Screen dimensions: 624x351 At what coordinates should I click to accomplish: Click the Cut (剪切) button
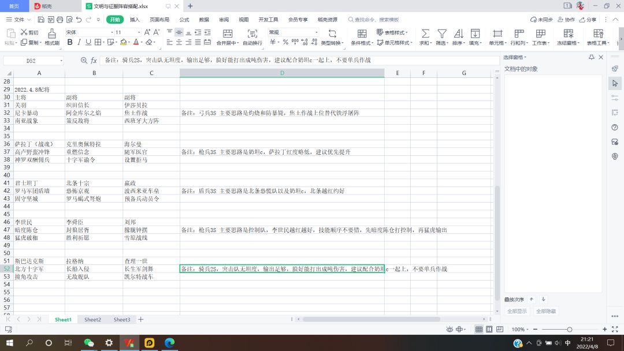coord(30,32)
